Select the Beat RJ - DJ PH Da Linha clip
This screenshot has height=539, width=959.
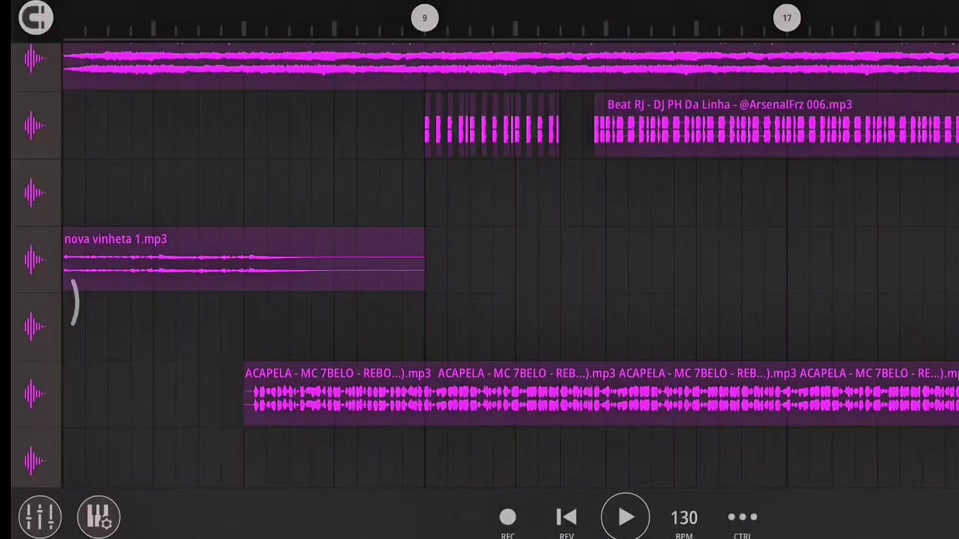point(776,125)
